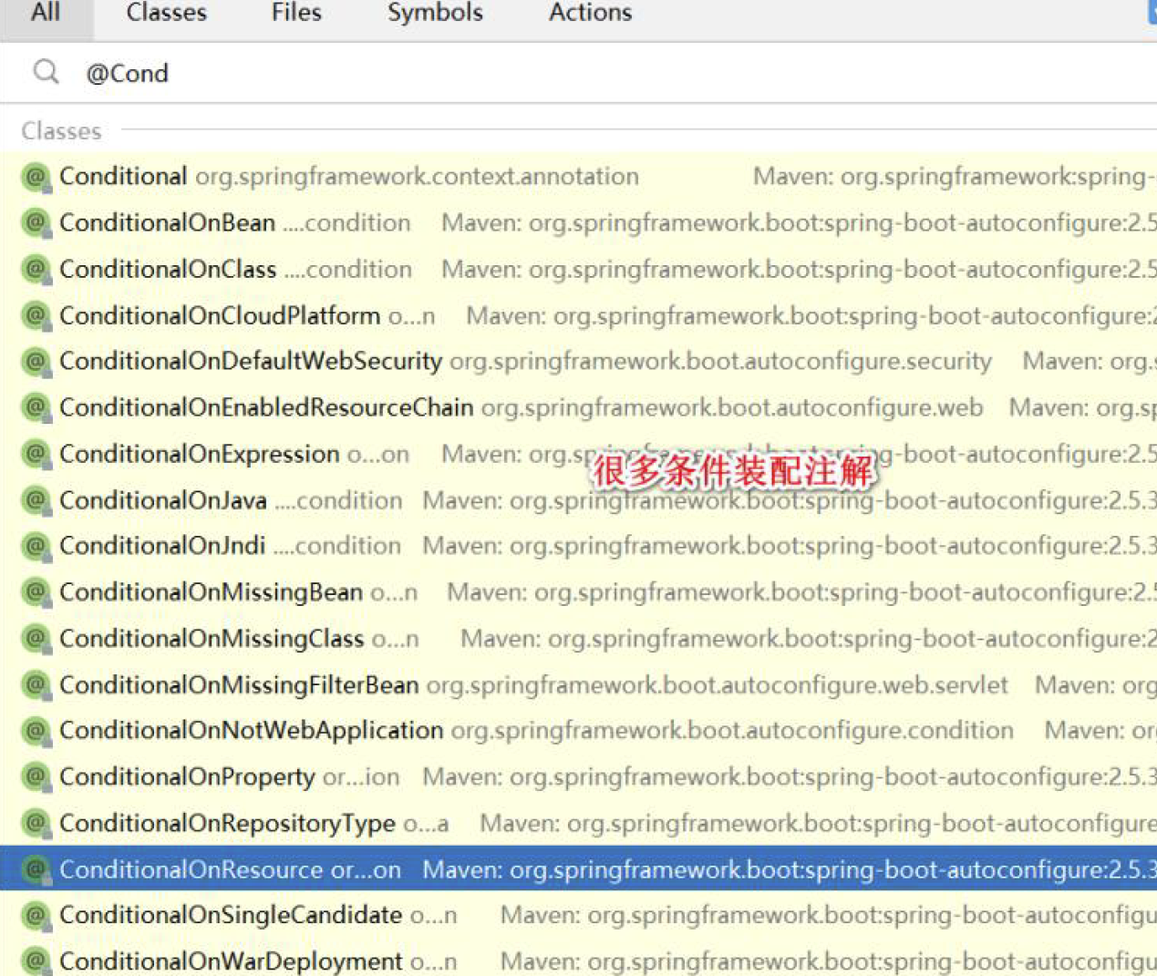Open the ConditionalOnJava class result
Image resolution: width=1157 pixels, height=976 pixels.
[x=161, y=499]
